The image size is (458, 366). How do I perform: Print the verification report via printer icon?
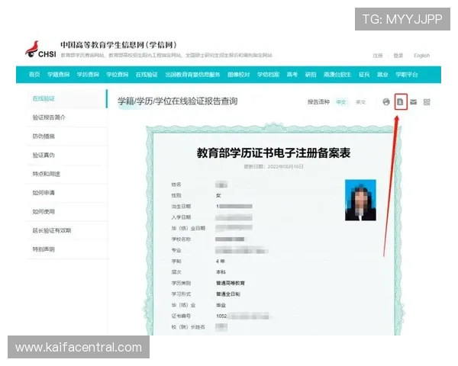386,102
